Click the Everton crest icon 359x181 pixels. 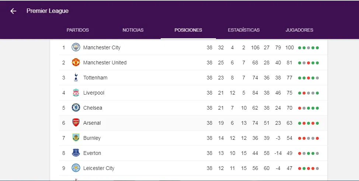pos(76,153)
